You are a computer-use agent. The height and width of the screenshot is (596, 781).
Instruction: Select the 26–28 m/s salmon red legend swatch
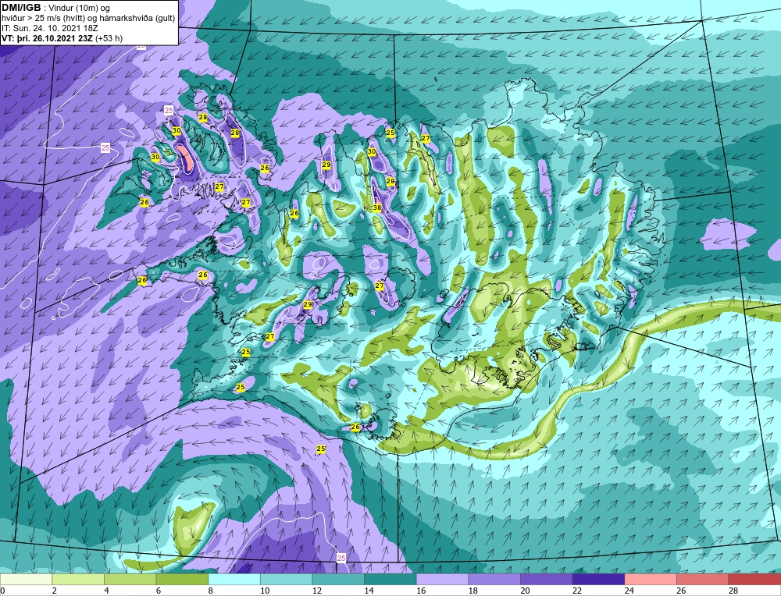pos(703,580)
